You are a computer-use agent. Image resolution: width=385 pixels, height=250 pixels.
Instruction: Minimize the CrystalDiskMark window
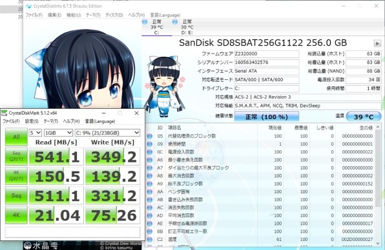click(x=103, y=113)
